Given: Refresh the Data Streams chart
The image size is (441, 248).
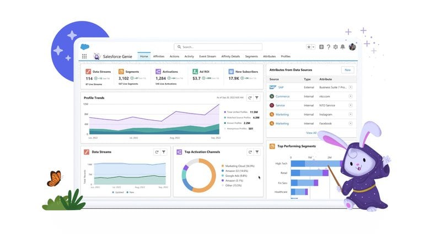Looking at the screenshot, I should [x=157, y=152].
